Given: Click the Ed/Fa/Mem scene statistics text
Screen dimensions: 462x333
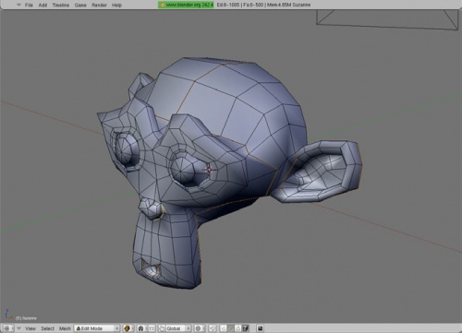Looking at the screenshot, I should [263, 5].
